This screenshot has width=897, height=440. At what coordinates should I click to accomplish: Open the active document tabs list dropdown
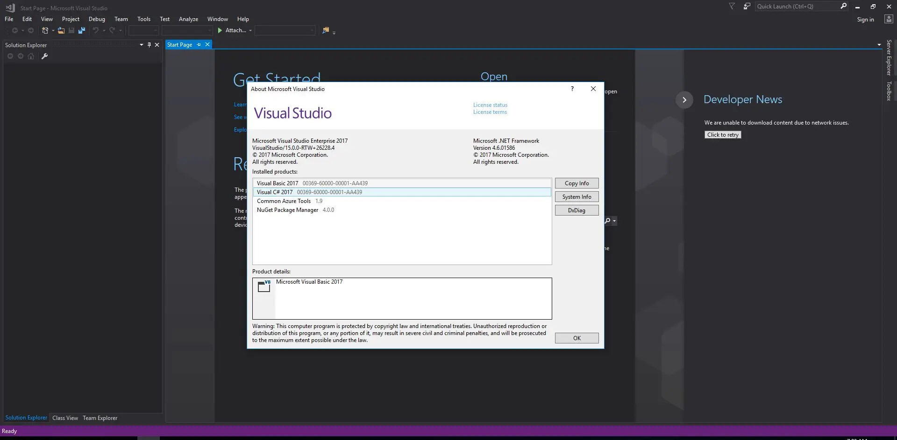click(x=879, y=45)
